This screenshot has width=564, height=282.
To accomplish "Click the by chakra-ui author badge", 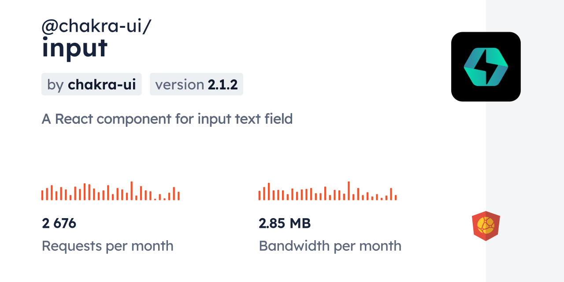I will [91, 84].
